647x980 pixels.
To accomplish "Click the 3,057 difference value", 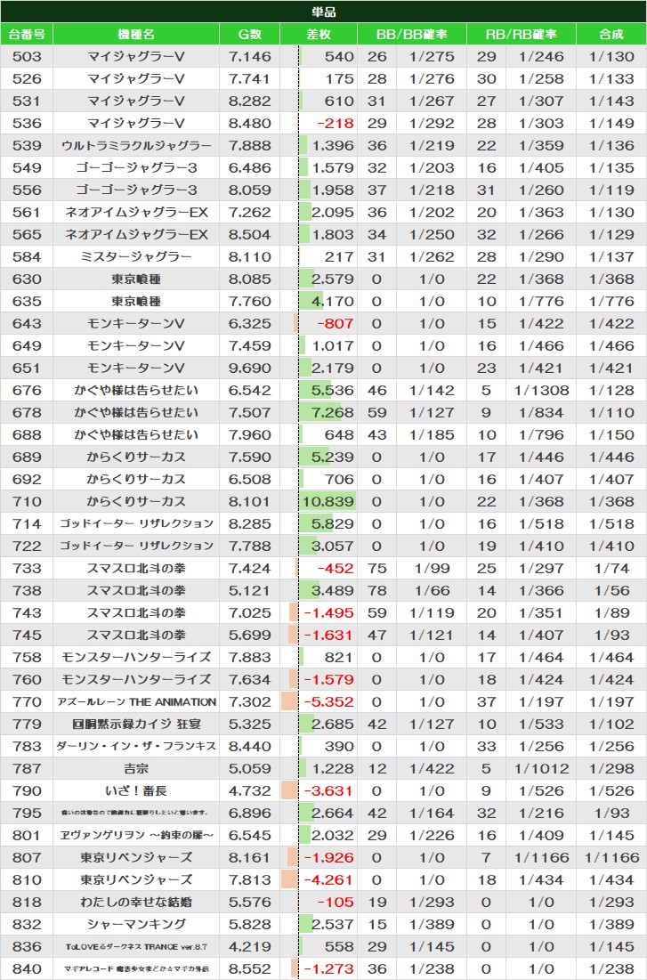I will click(333, 547).
